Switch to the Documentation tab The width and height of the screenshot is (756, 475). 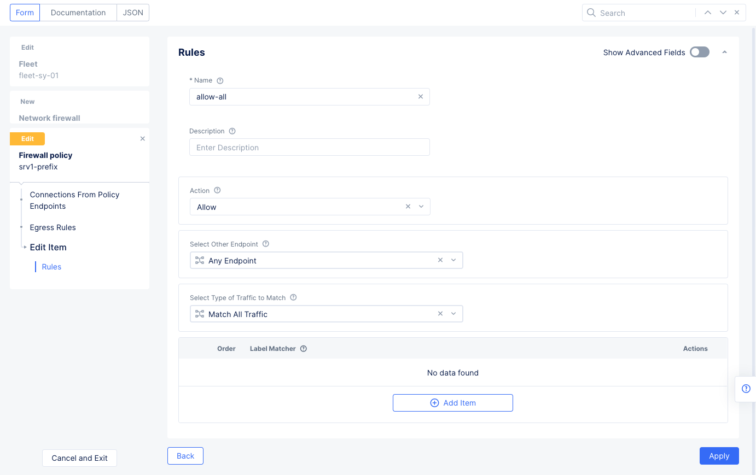tap(78, 13)
